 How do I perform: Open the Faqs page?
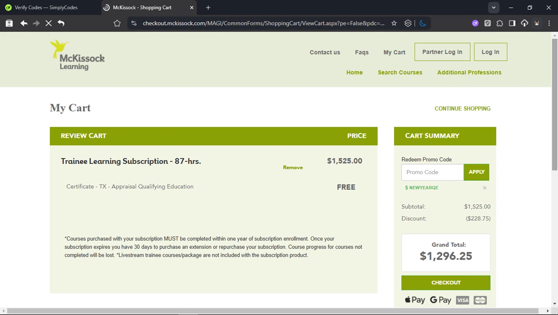[x=362, y=52]
